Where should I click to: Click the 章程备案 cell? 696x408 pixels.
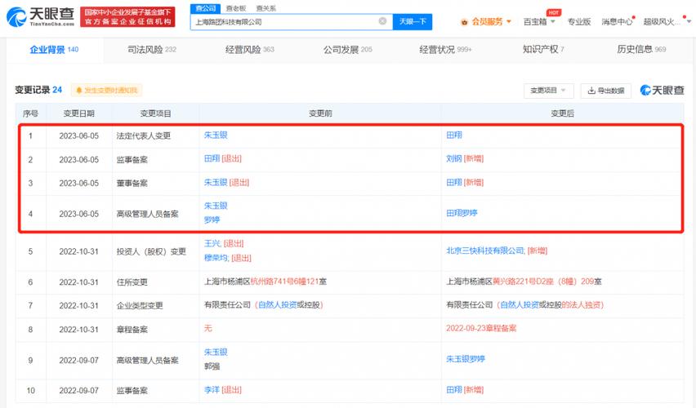click(x=132, y=330)
